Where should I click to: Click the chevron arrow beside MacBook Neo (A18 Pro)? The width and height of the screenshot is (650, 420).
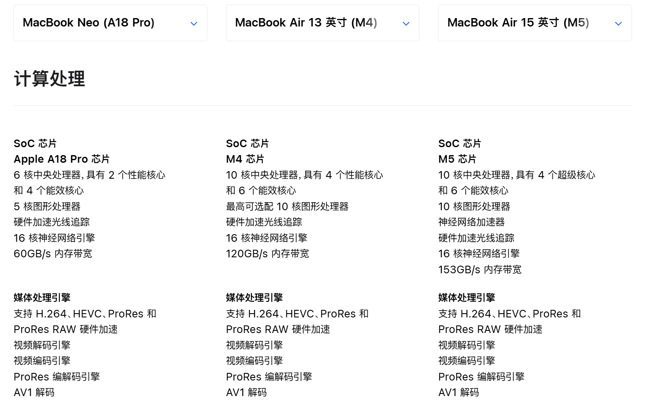point(194,24)
